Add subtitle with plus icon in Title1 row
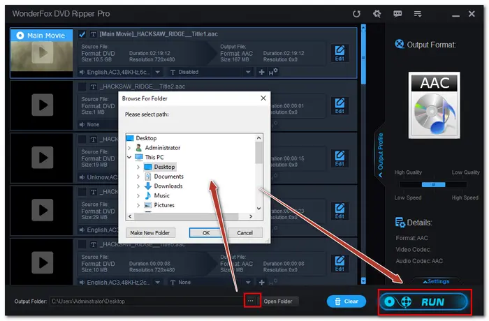Viewport: 489px width, 321px height. point(262,73)
